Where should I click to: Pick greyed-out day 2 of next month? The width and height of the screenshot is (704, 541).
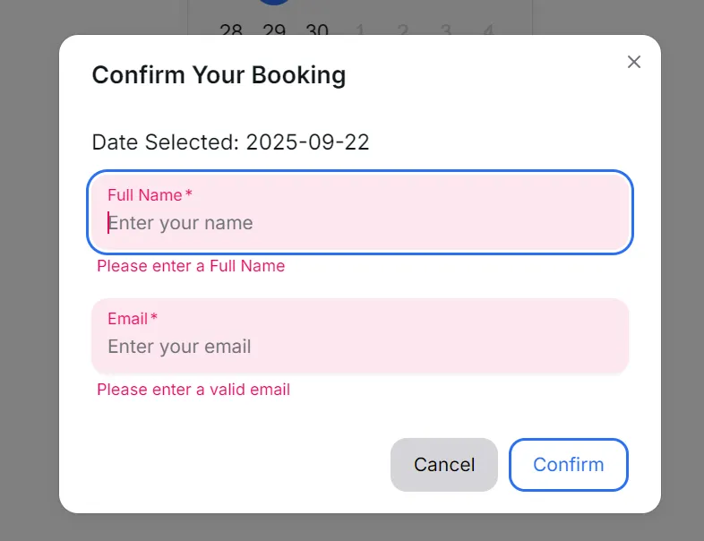(x=403, y=31)
